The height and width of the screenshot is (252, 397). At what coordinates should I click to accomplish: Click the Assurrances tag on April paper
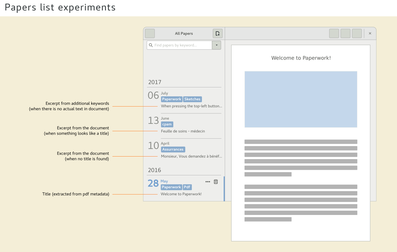point(173,150)
